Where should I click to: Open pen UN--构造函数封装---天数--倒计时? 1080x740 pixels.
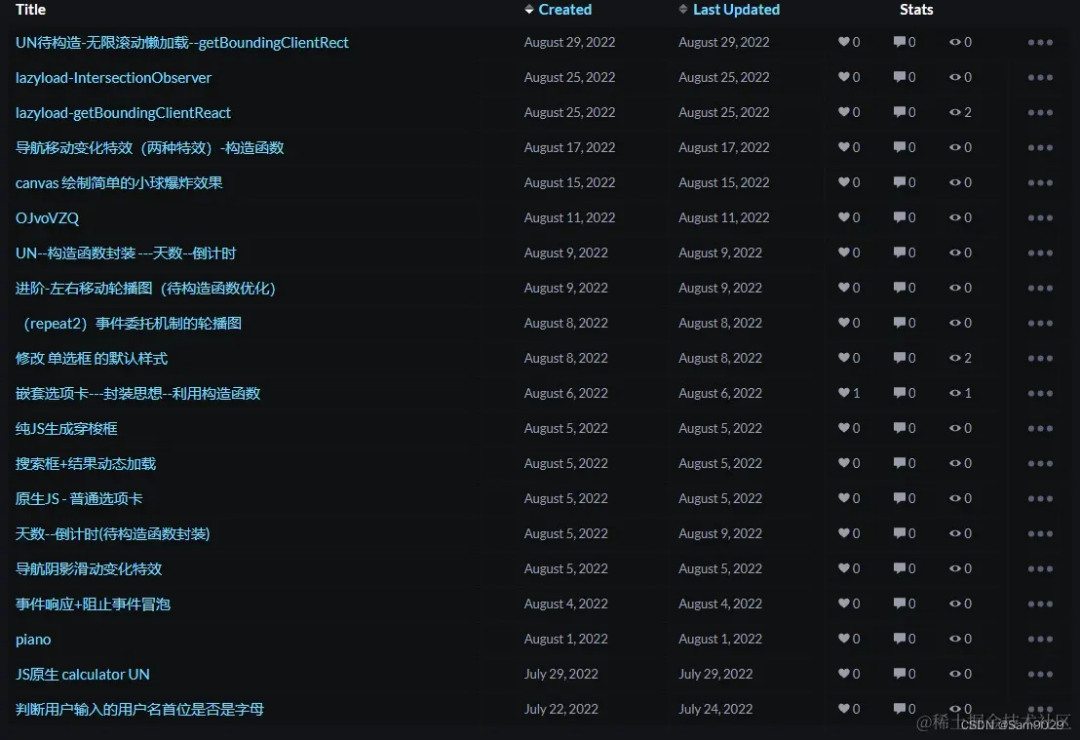coord(126,253)
